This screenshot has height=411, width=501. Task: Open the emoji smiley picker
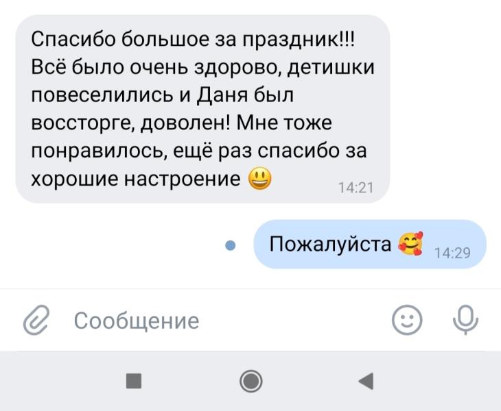tap(407, 320)
